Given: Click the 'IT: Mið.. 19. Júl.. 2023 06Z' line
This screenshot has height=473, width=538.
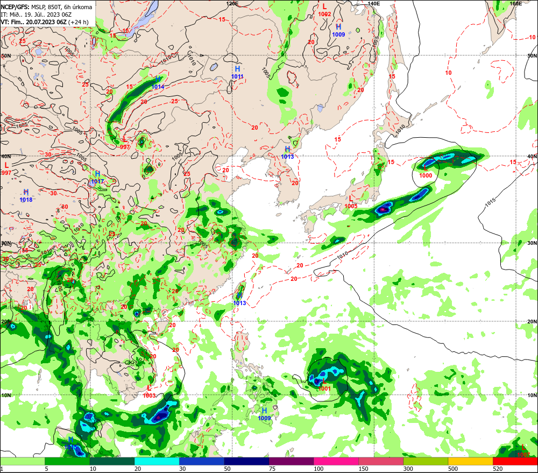Looking at the screenshot, I should tap(36, 15).
